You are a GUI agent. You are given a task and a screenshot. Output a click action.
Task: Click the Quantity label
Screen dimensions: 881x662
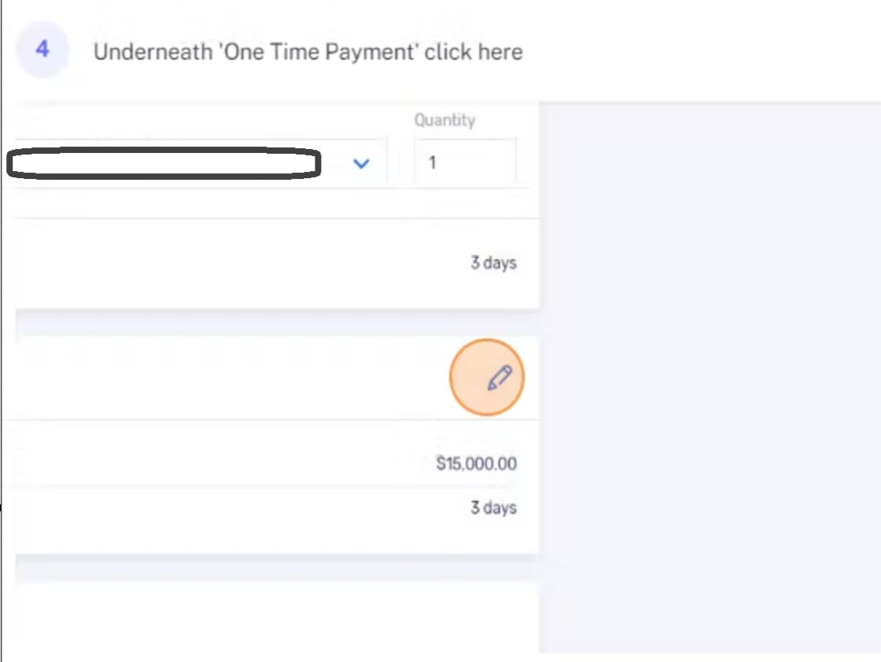tap(444, 120)
